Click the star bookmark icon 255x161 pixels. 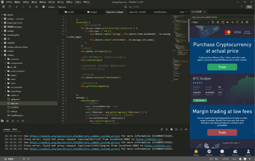30,7
